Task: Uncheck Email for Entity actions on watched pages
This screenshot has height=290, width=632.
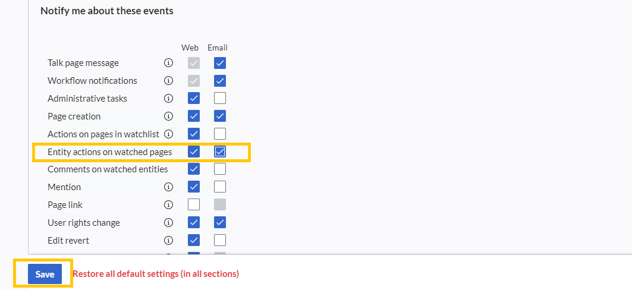Action: (x=219, y=152)
